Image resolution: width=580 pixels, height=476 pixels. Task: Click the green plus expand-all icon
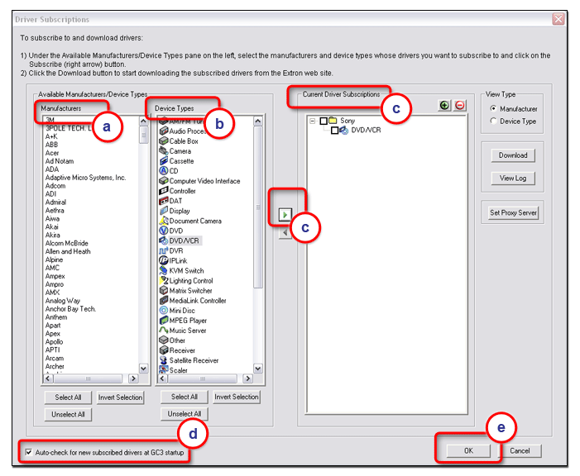coord(444,106)
